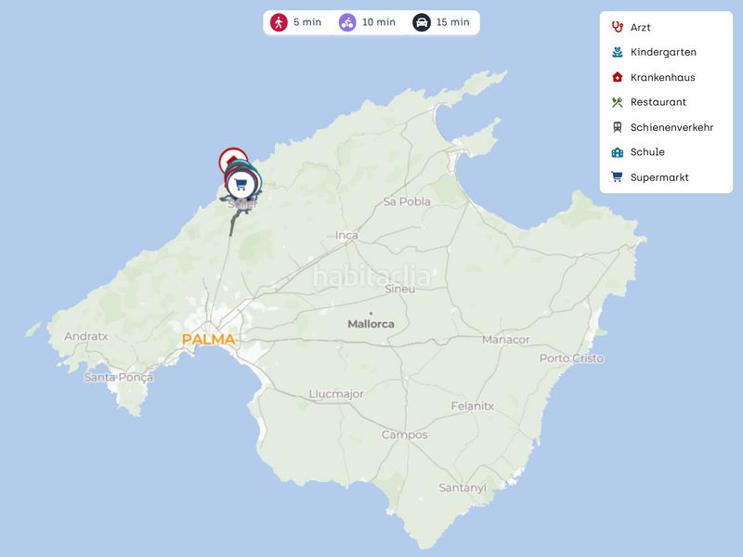Click the Manacor town label
Screen dimensions: 743x557
click(505, 340)
